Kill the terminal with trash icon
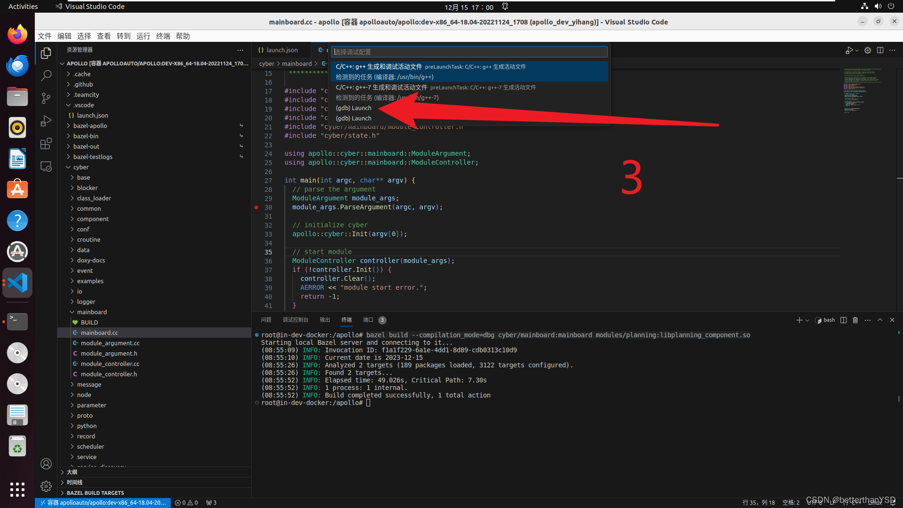This screenshot has height=508, width=903. point(855,320)
